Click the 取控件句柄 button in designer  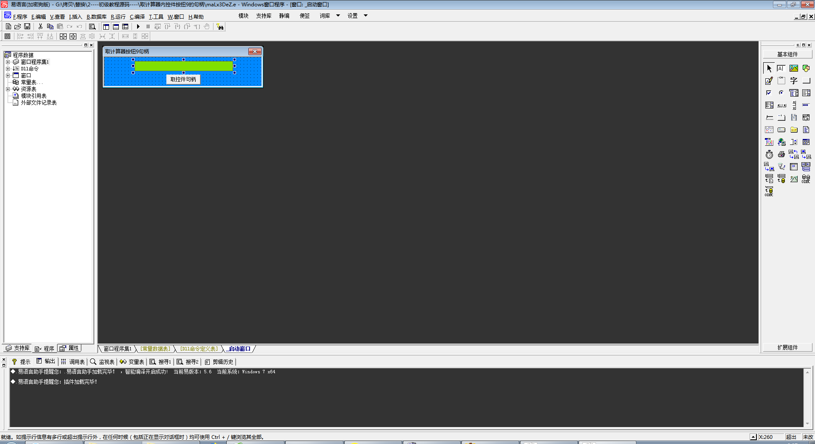(x=183, y=79)
